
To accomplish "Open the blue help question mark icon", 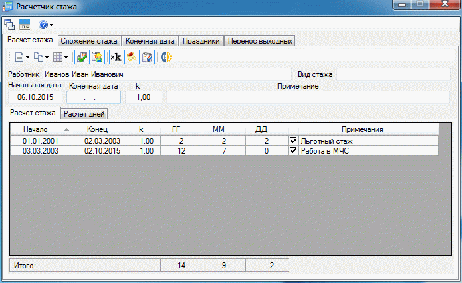I will 43,25.
